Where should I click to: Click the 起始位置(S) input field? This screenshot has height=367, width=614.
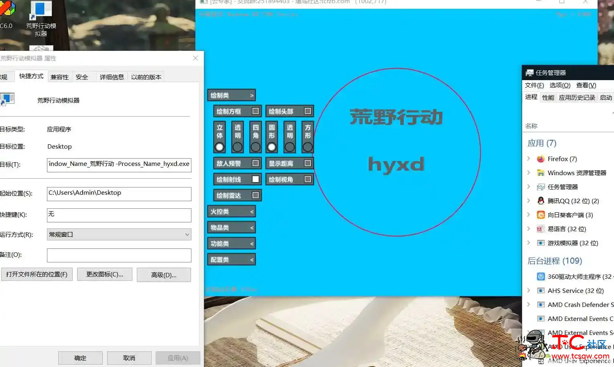pos(119,194)
